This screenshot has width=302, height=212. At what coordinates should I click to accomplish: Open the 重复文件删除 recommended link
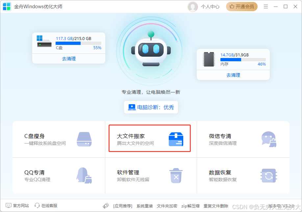click(216, 206)
